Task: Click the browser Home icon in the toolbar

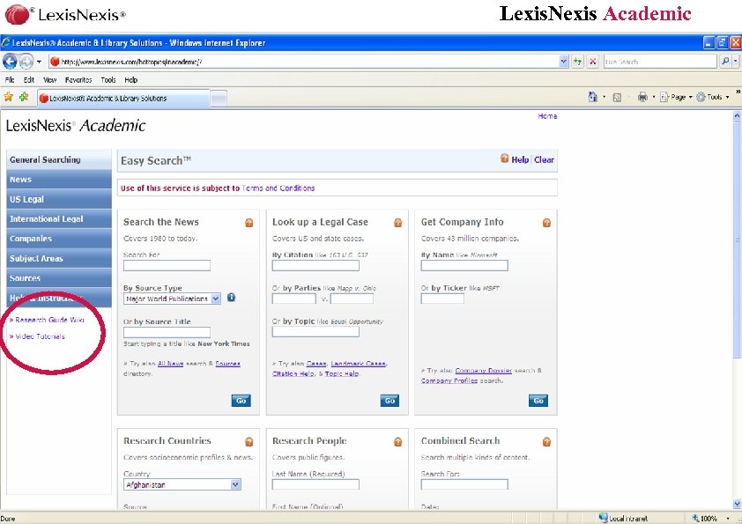Action: point(593,97)
